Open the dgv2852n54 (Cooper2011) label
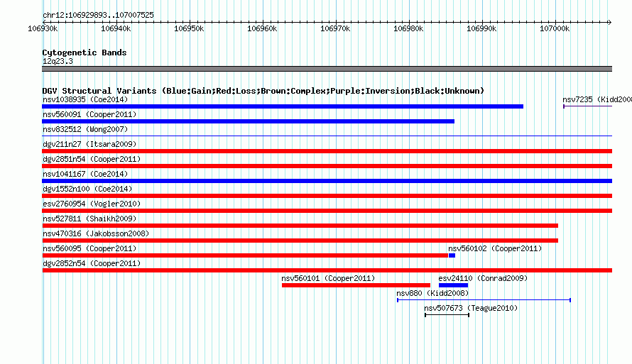 pyautogui.click(x=92, y=263)
